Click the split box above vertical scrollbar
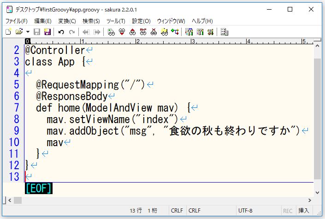This screenshot has height=219, width=325. coord(317,40)
